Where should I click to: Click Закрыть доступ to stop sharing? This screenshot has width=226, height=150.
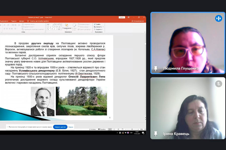click(x=60, y=127)
